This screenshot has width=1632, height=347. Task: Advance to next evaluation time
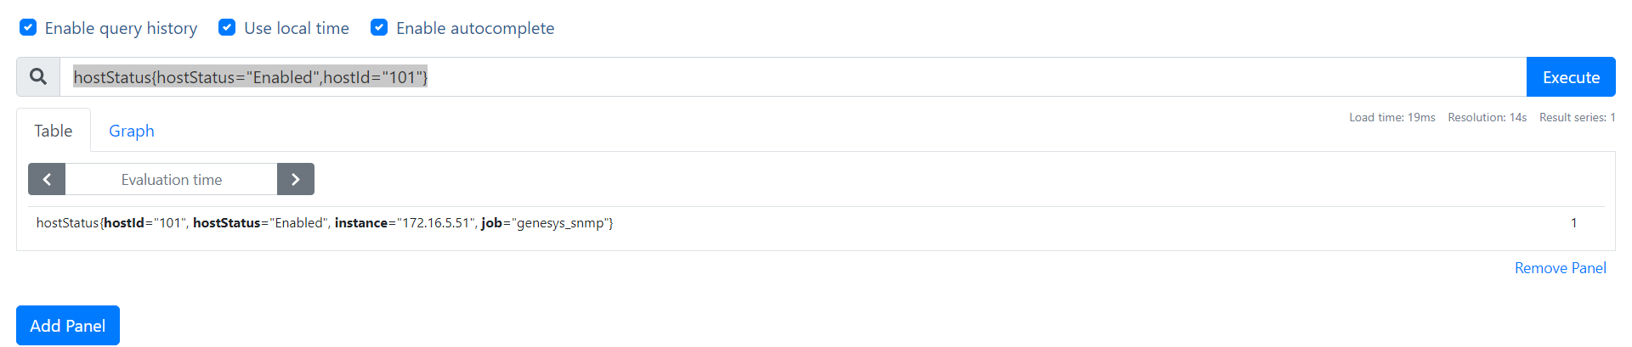pos(296,179)
